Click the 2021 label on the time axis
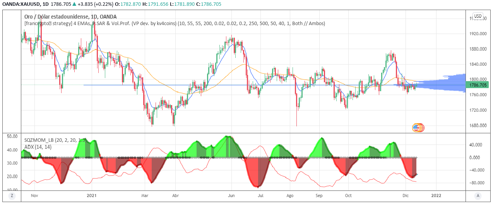The height and width of the screenshot is (204, 493). click(92, 196)
